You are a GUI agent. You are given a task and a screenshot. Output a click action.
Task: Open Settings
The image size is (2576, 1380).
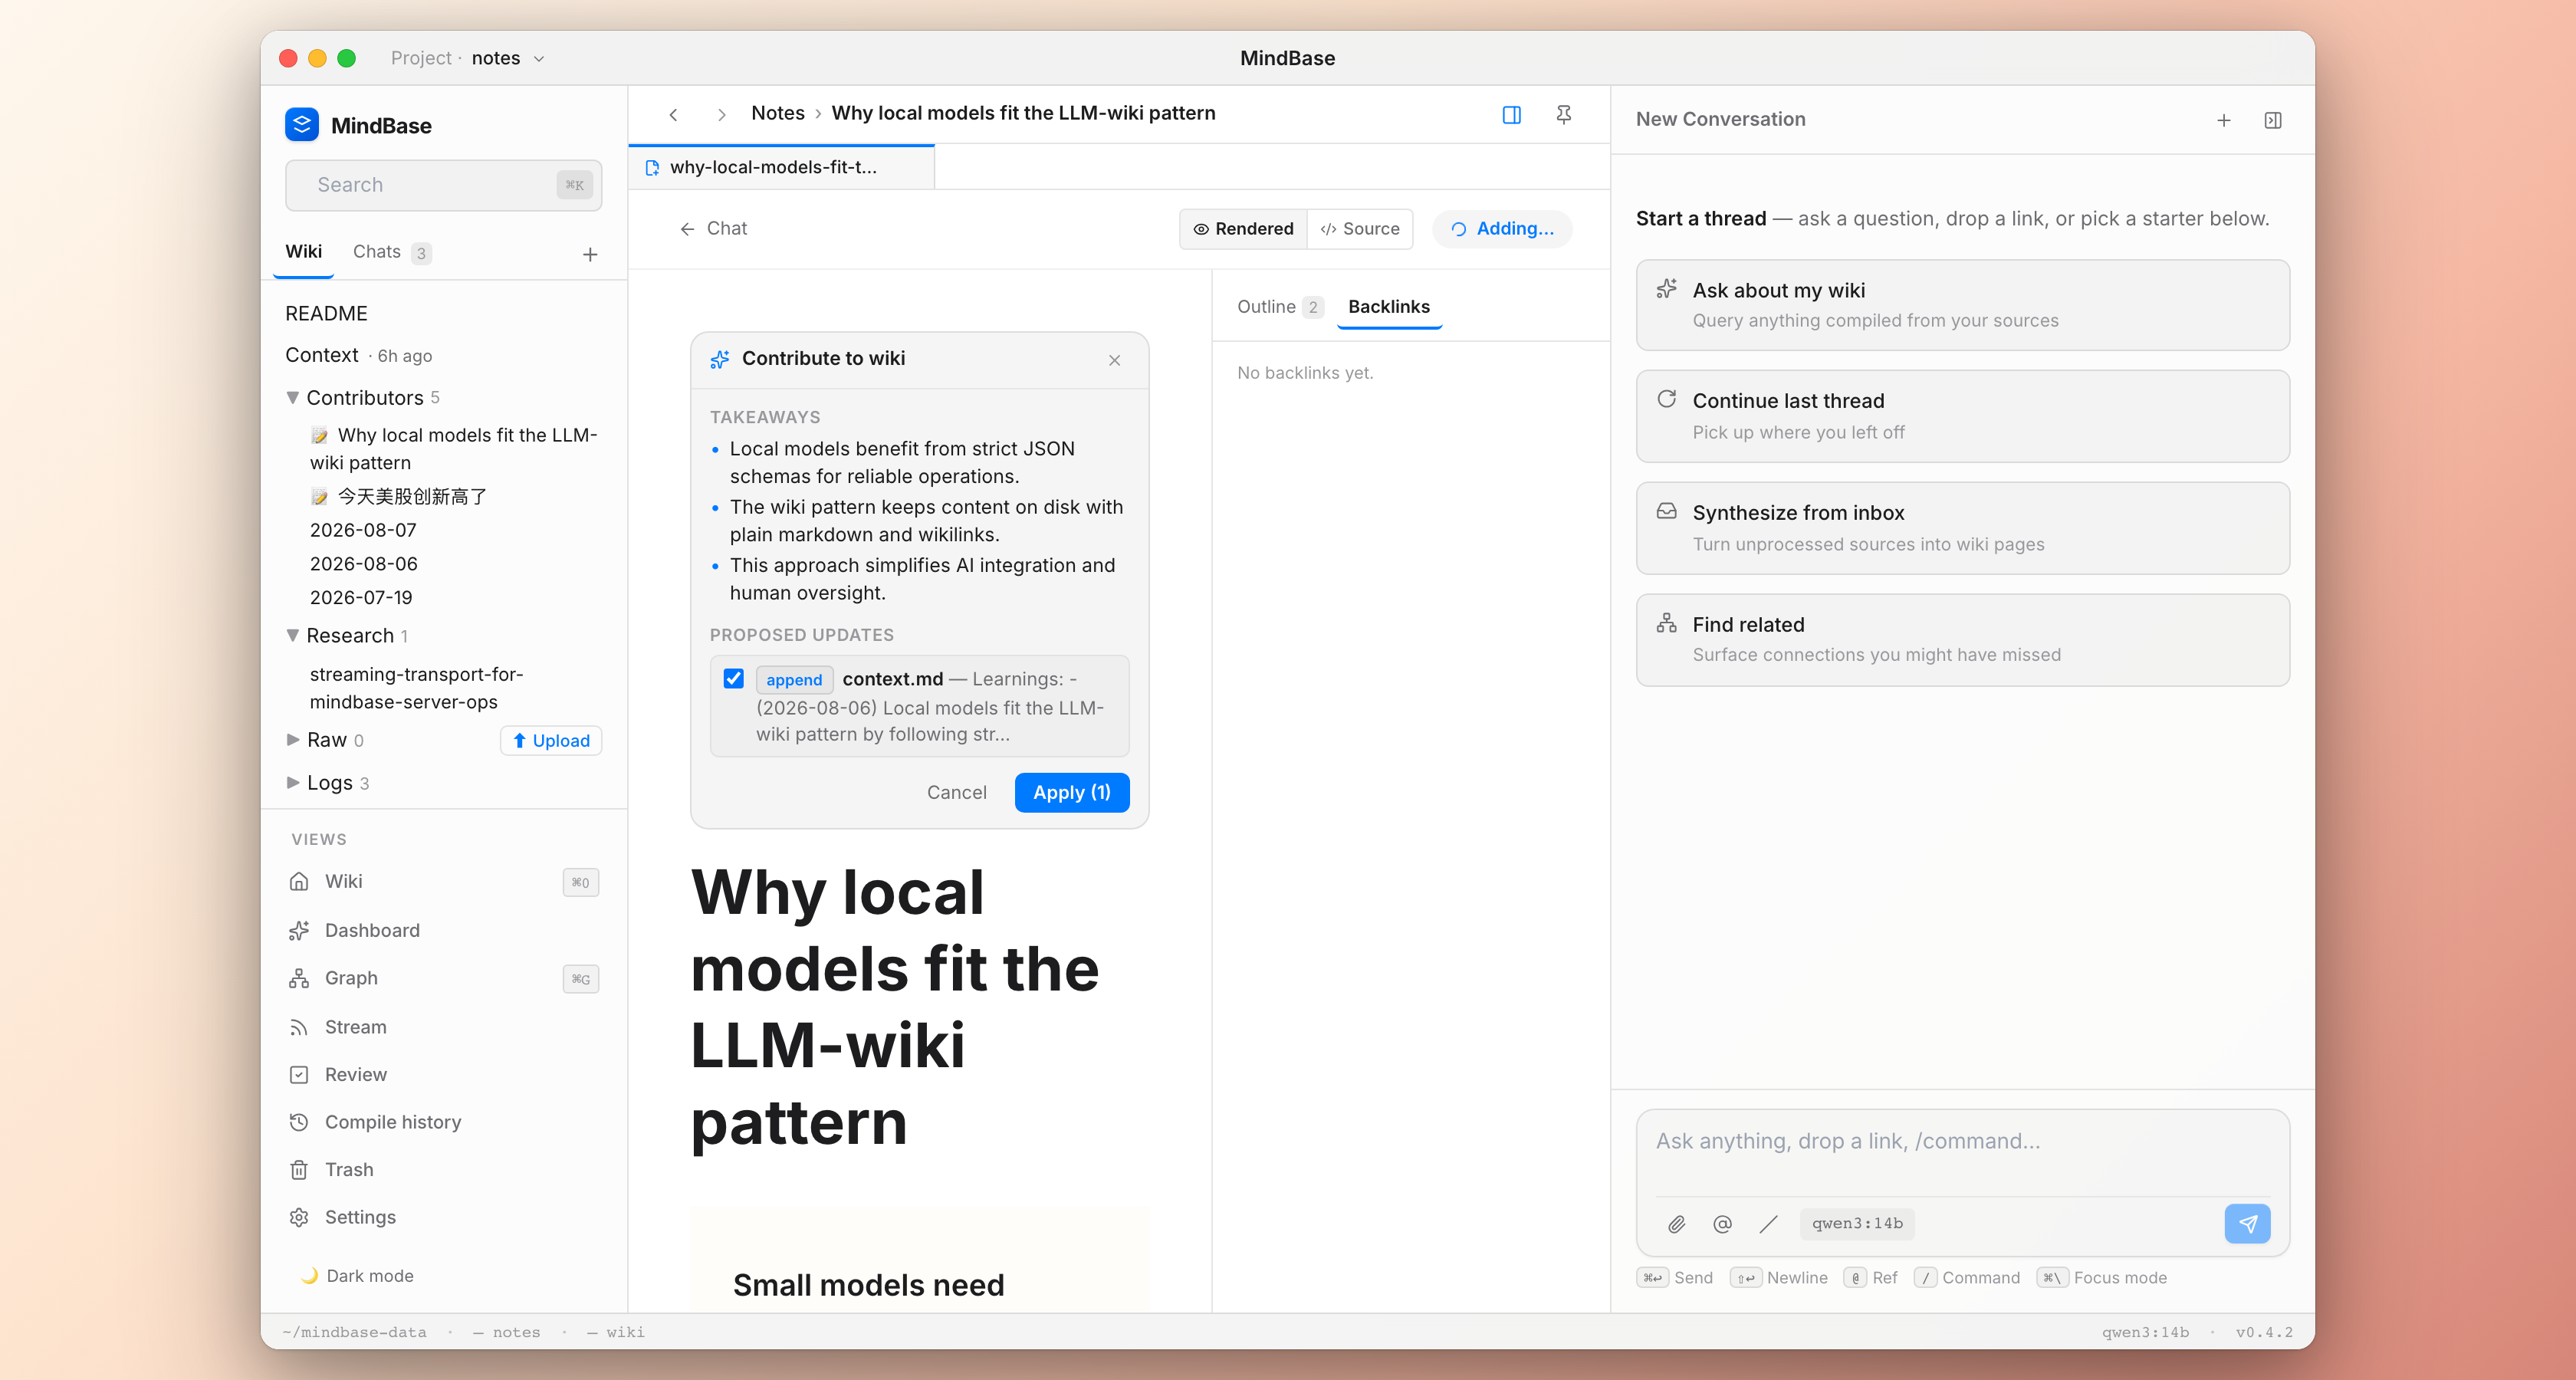coord(445,1218)
